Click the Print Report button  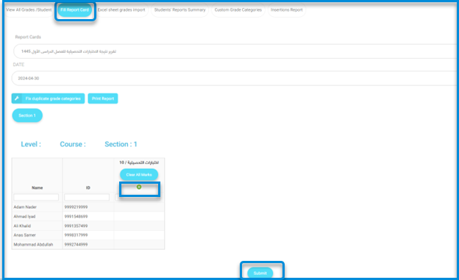103,98
